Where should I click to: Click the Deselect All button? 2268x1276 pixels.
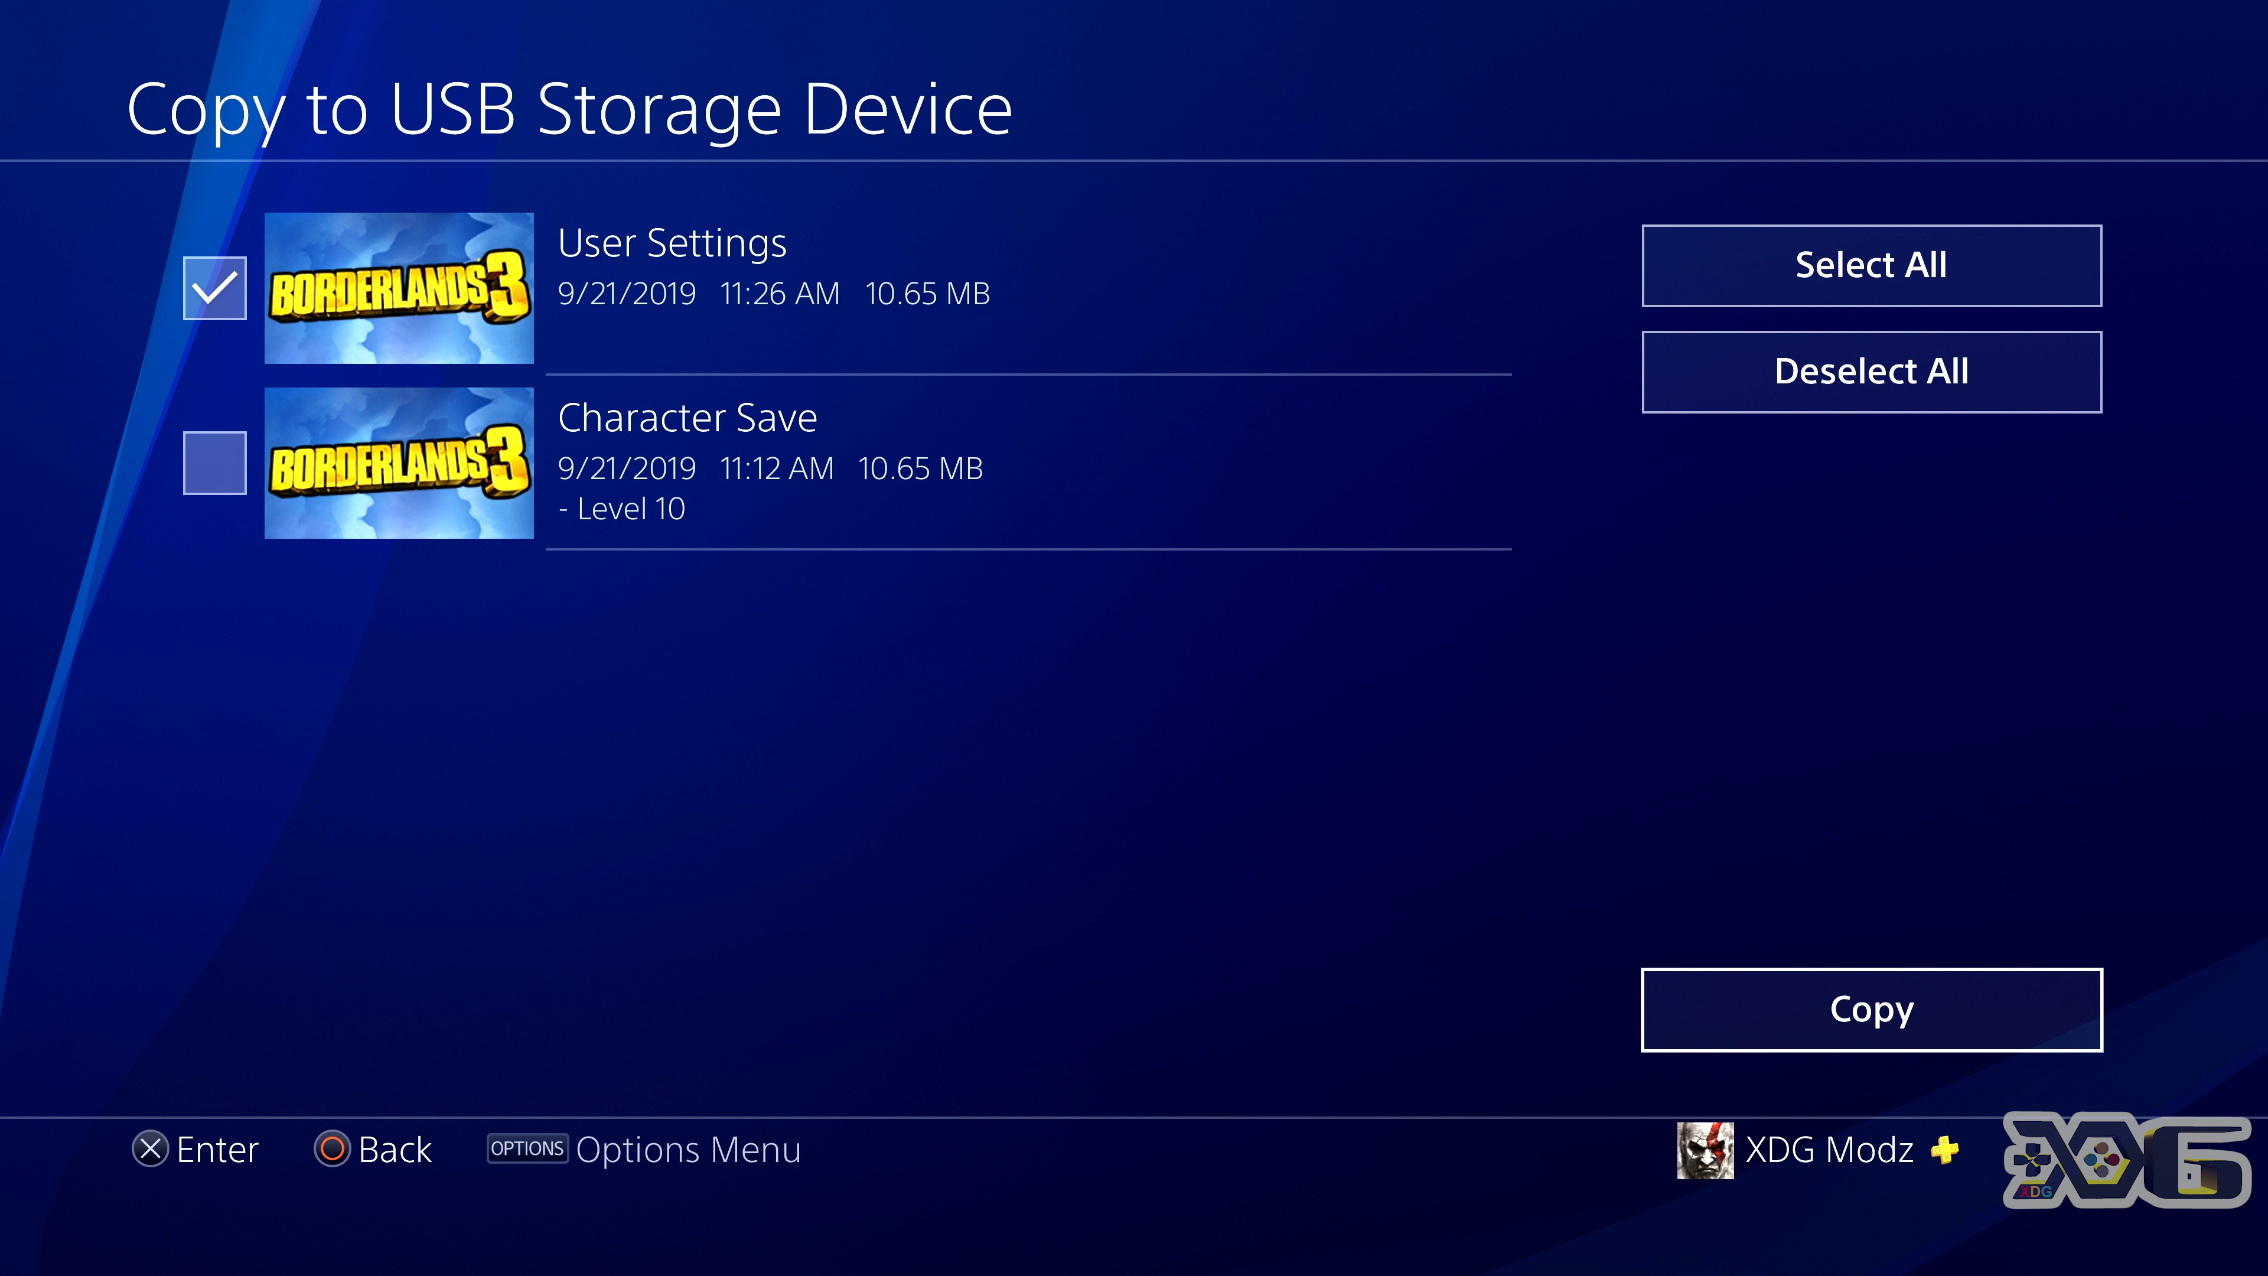(1871, 371)
